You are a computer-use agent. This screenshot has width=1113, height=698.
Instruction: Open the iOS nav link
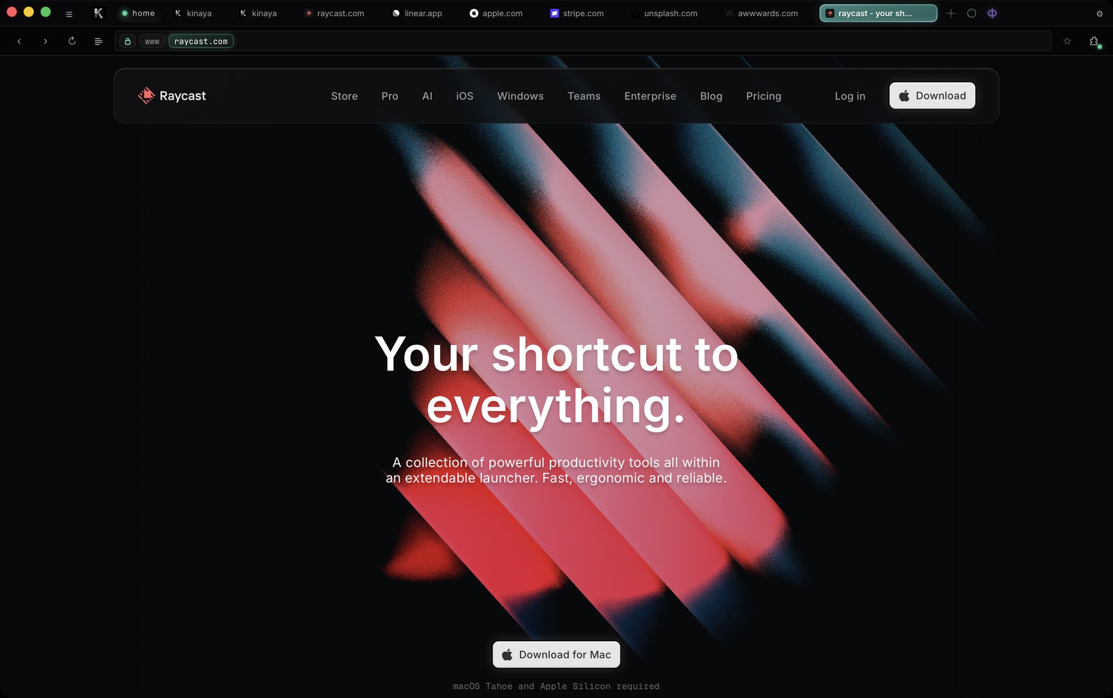[x=465, y=96]
